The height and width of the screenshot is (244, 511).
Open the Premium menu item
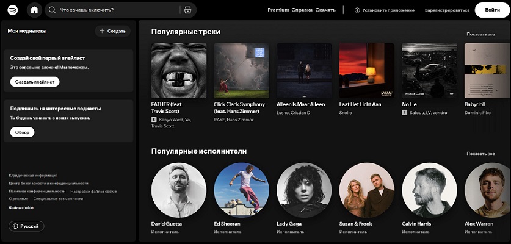click(x=278, y=10)
